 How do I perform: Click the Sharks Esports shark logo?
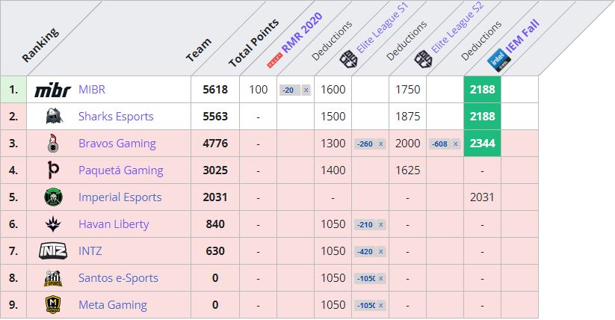point(53,117)
